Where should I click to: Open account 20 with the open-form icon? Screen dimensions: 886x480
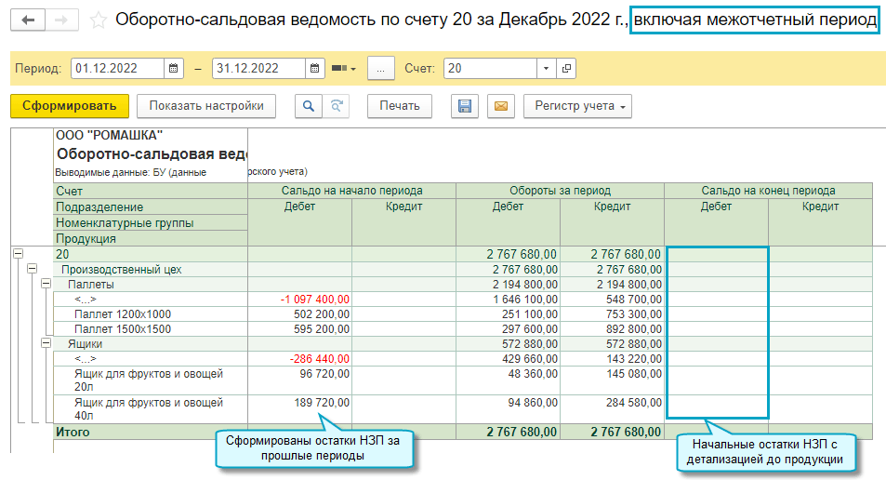565,69
